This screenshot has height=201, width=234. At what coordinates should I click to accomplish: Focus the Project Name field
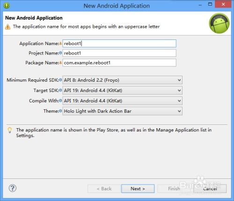pos(119,53)
